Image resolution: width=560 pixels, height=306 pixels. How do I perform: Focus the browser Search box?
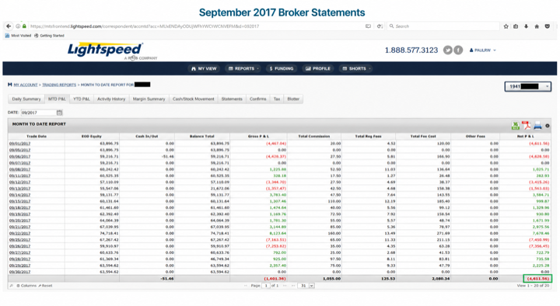(443, 26)
